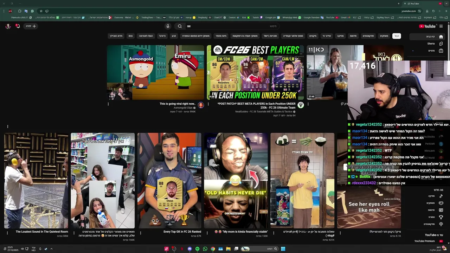The width and height of the screenshot is (450, 253).
Task: Click the יצירה create button
Action: (31, 26)
